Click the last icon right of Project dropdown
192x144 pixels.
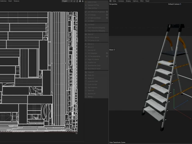[x=83, y=1]
